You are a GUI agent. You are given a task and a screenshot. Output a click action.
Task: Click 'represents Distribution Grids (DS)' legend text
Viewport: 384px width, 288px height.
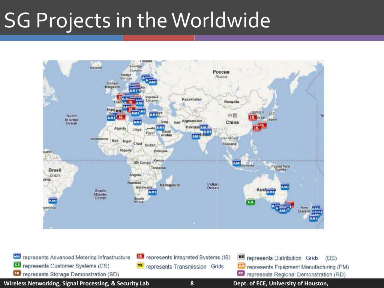[292, 258]
